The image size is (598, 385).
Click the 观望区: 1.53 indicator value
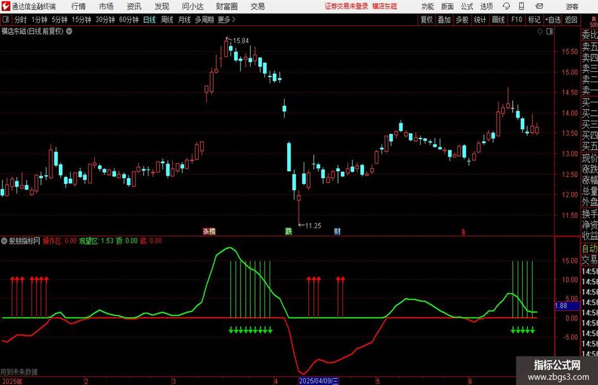[x=96, y=241]
